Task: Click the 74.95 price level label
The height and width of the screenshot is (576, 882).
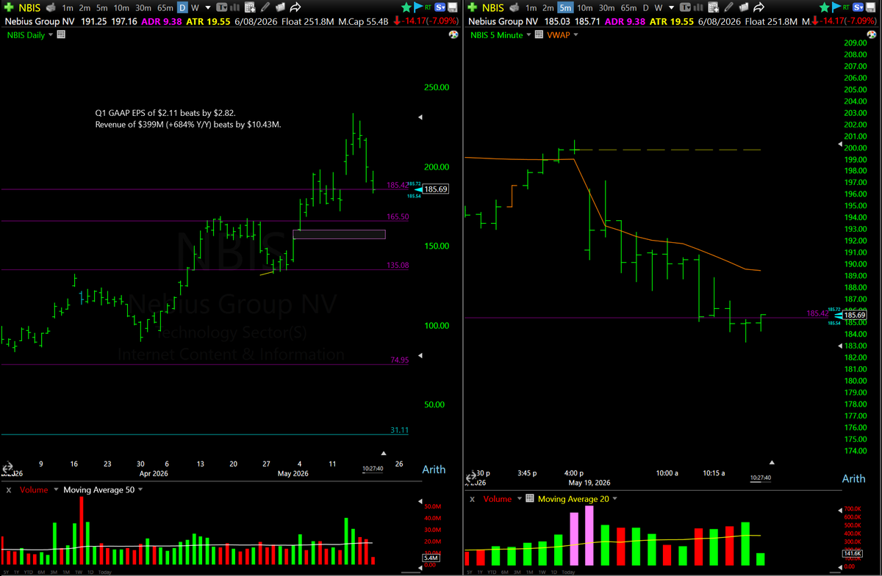Action: point(400,360)
